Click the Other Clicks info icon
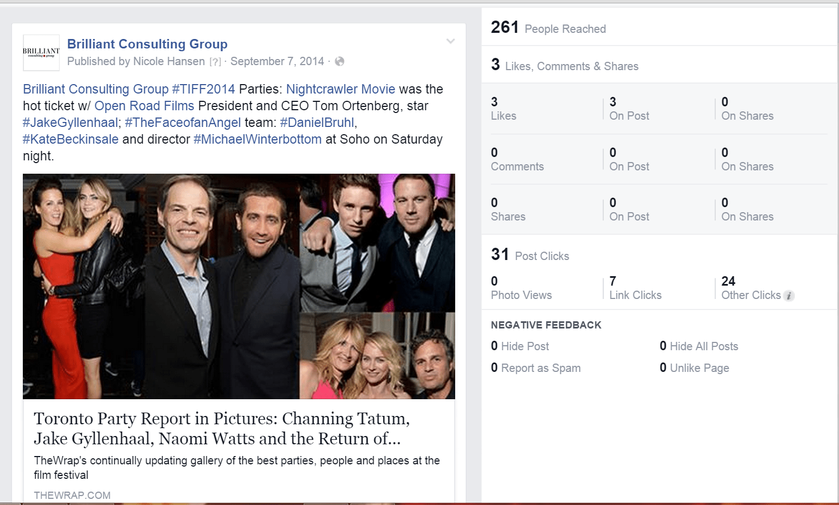This screenshot has height=505, width=839. point(789,296)
